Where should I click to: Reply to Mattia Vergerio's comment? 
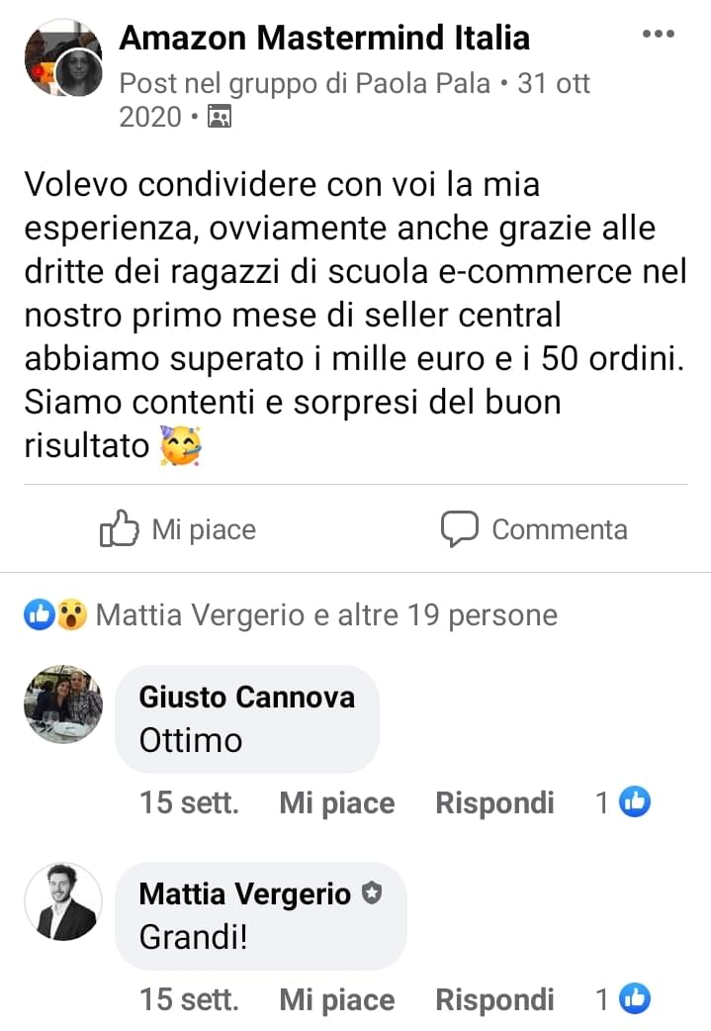click(x=494, y=999)
